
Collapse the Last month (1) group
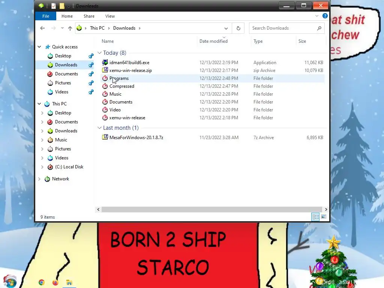(99, 127)
